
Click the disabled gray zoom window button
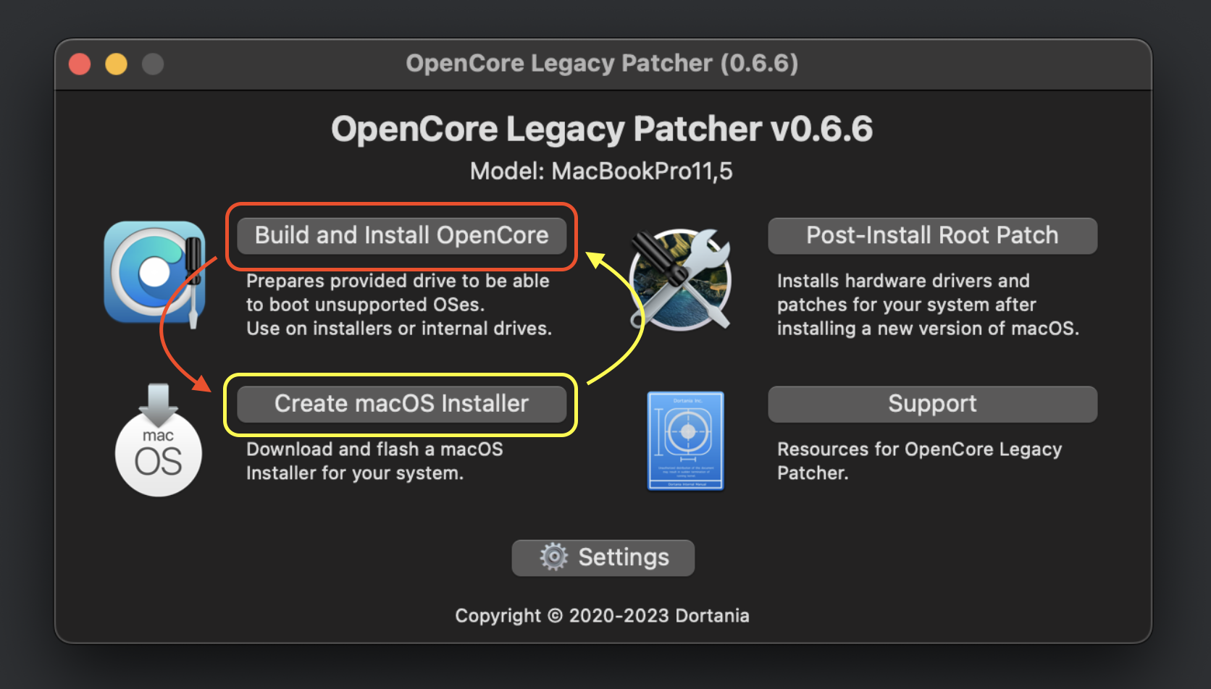pos(153,64)
